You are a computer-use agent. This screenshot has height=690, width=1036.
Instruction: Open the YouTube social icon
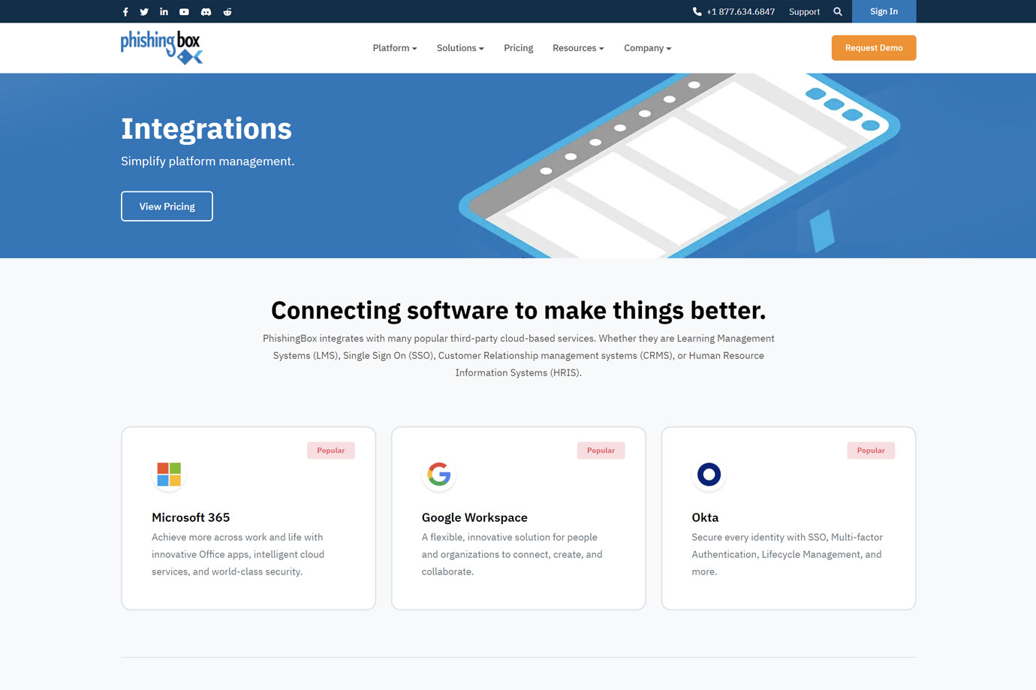pos(184,11)
